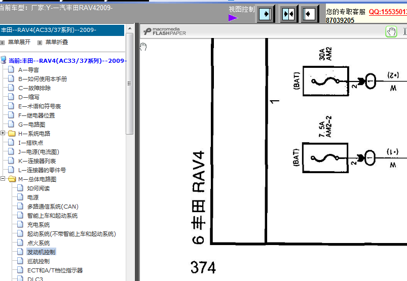
Task: Open F—继电器位置 entry
Action: point(36,115)
